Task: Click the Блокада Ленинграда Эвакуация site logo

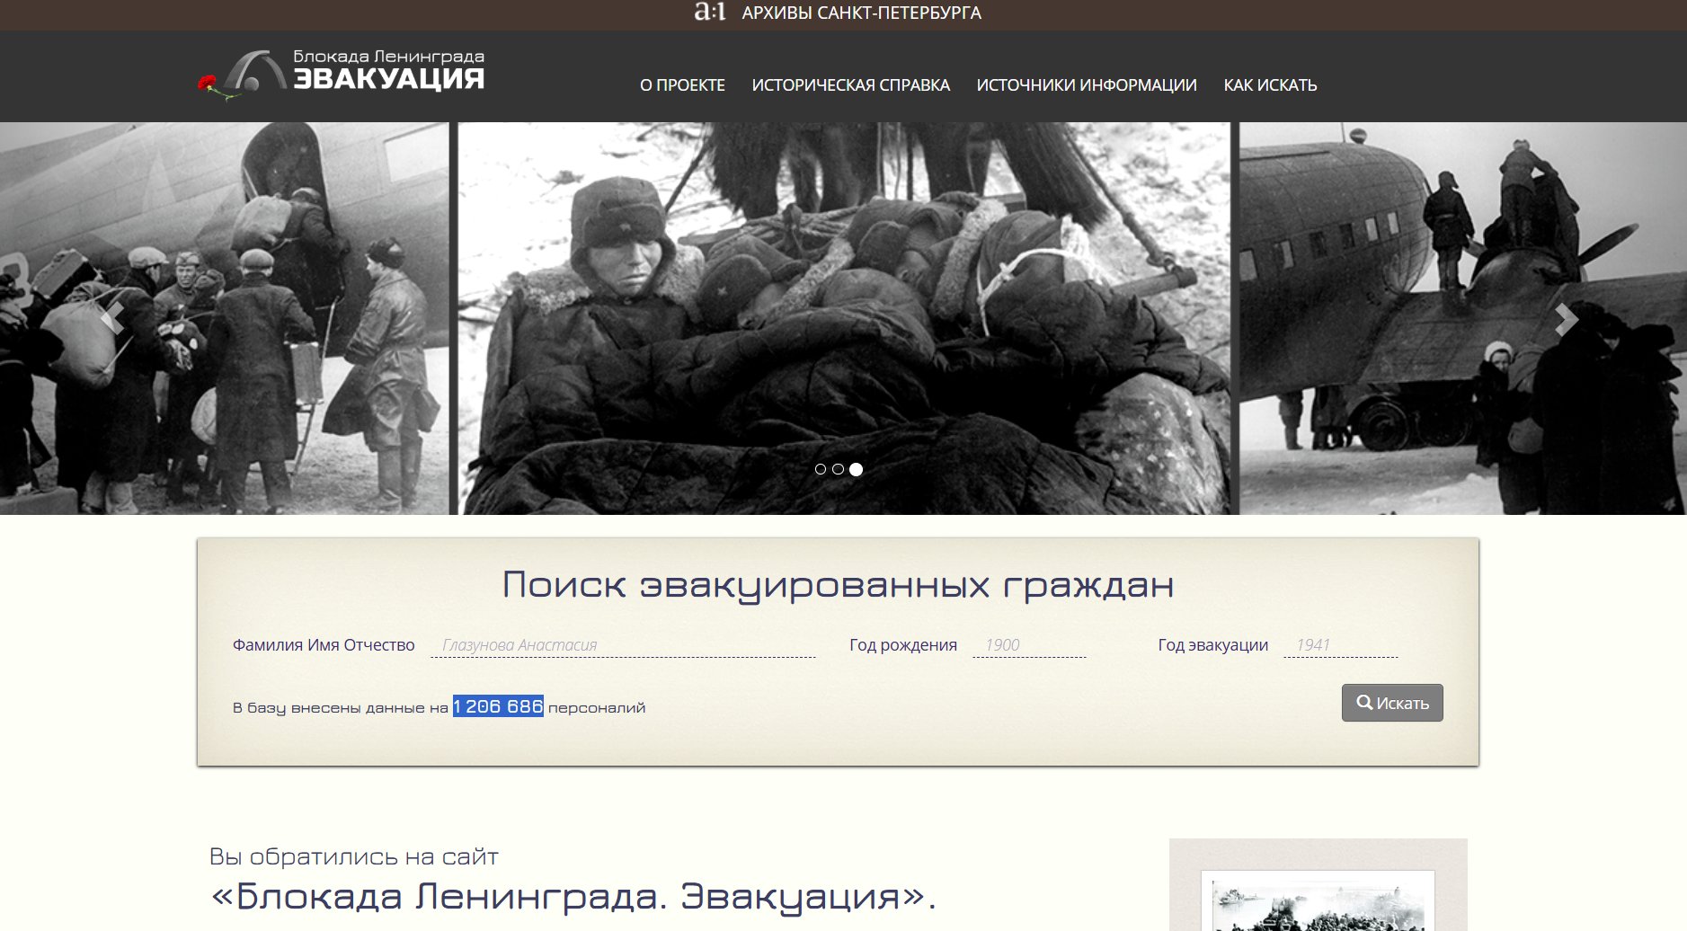Action: coord(342,74)
